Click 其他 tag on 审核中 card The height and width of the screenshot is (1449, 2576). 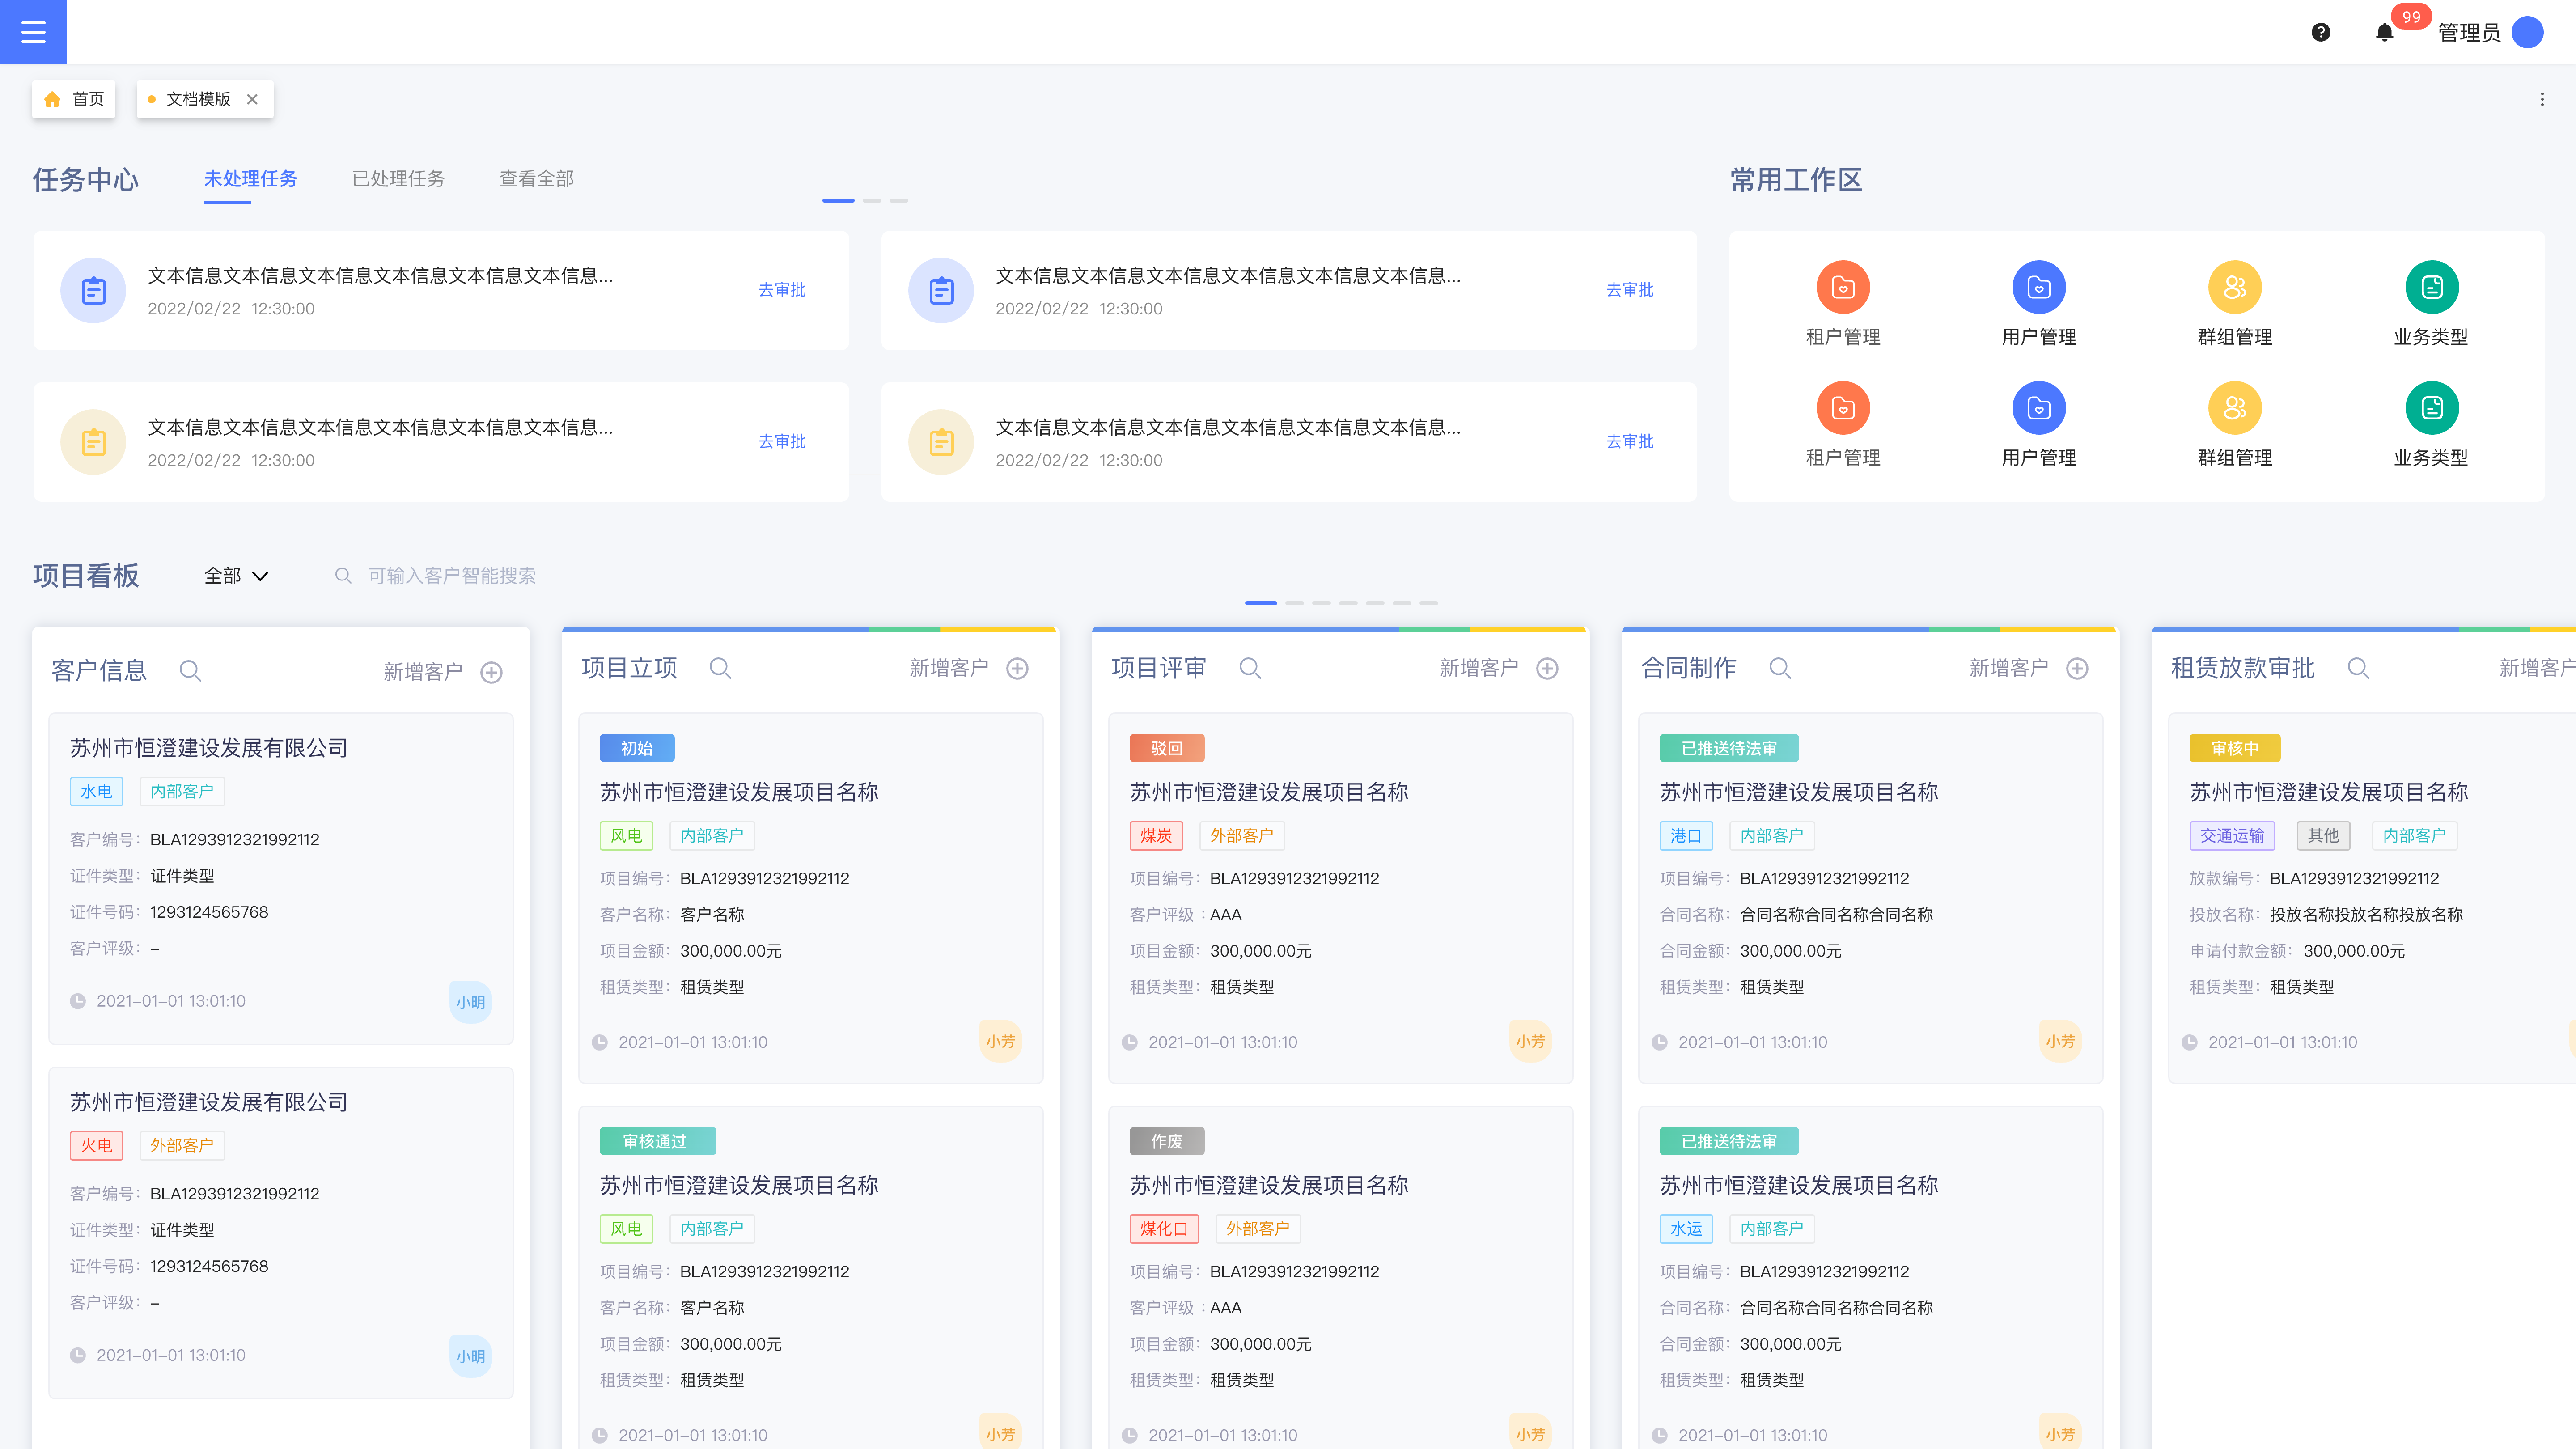click(x=2324, y=836)
